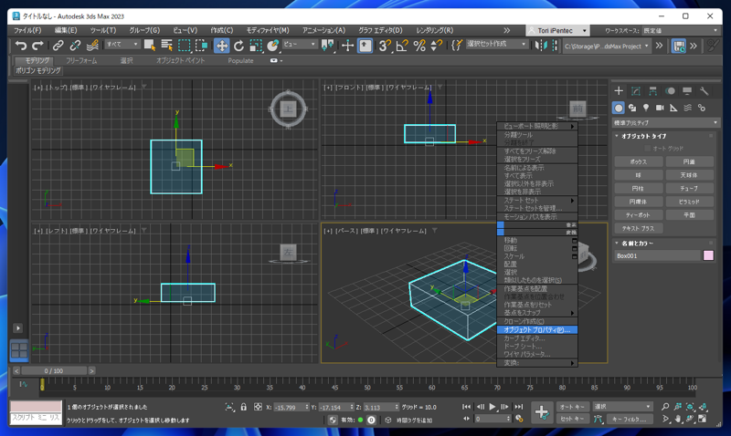Open the 編集(E) menu
The image size is (731, 436).
click(x=66, y=30)
